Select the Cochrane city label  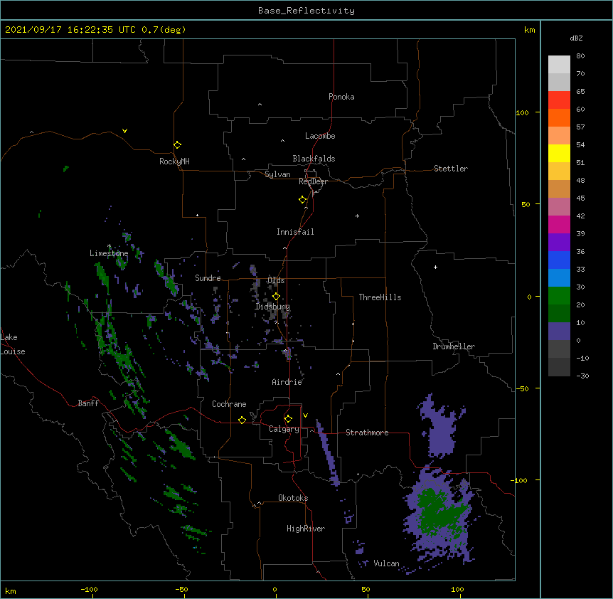pos(229,404)
